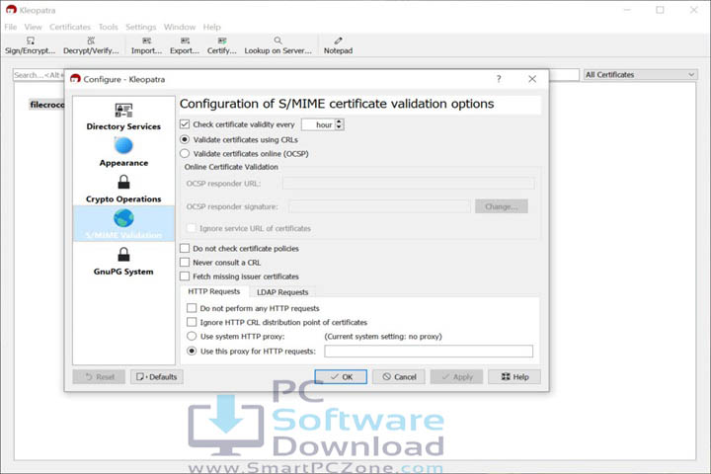The height and width of the screenshot is (474, 711).
Task: Click the Apply button
Action: tap(456, 376)
